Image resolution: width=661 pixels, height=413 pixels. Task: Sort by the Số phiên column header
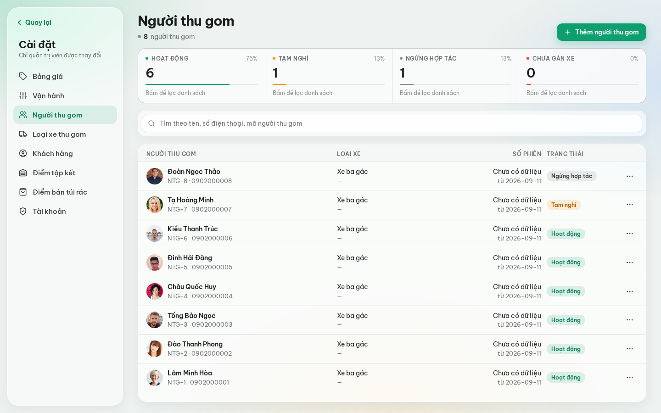527,154
